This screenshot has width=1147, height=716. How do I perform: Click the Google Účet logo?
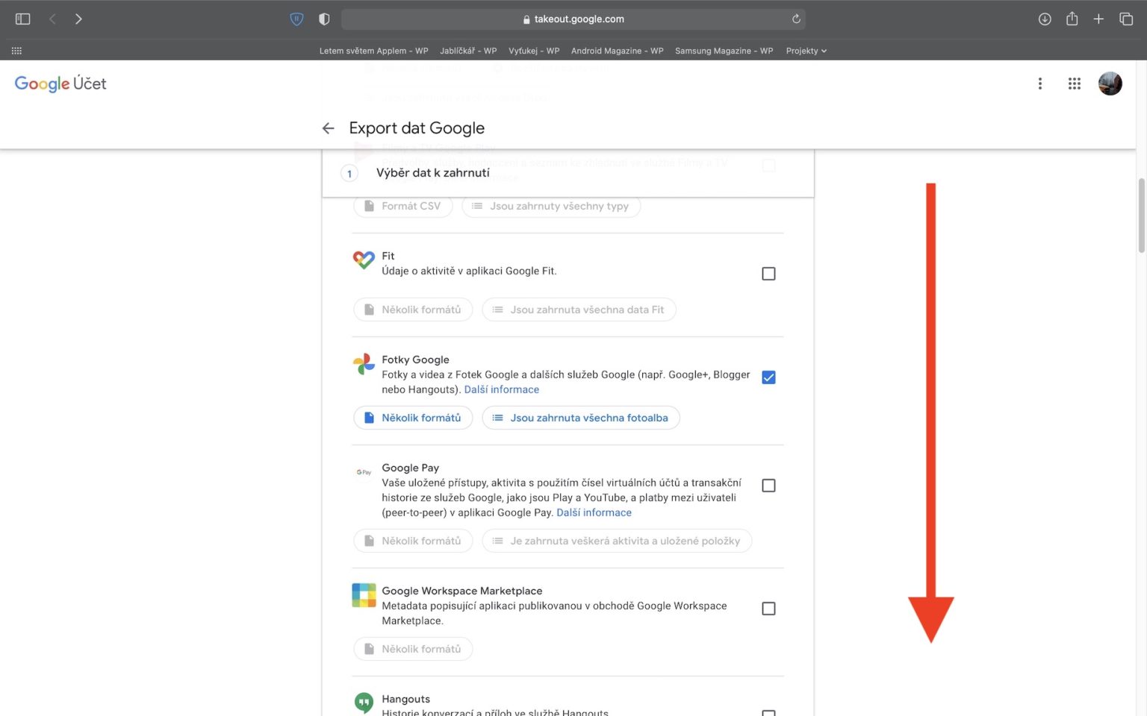(x=60, y=84)
